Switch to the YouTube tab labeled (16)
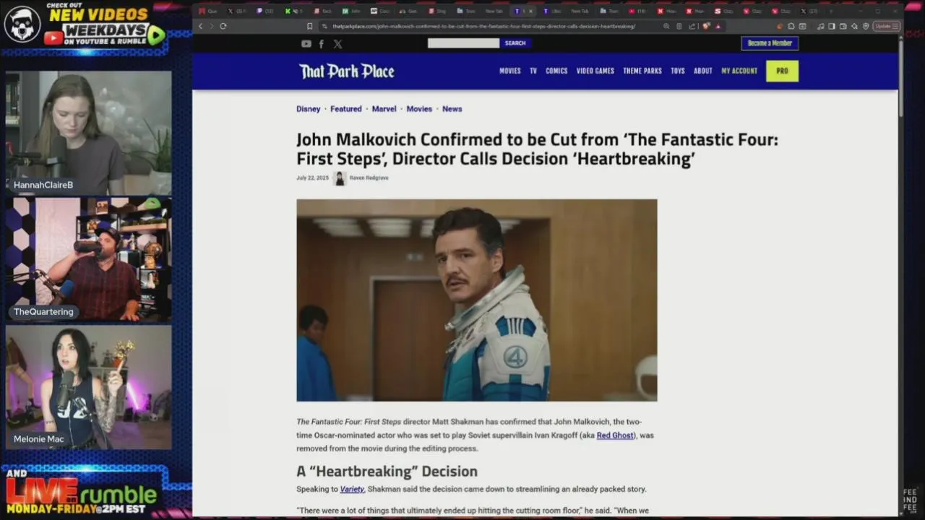 [x=637, y=11]
